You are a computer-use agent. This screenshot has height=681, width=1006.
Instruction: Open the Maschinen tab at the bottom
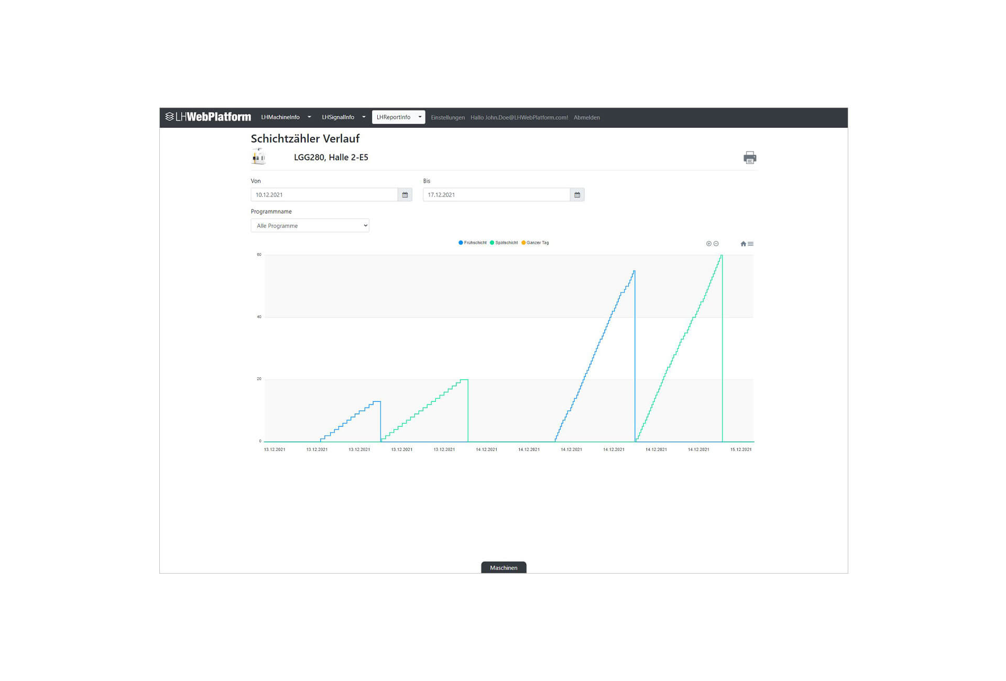click(504, 567)
